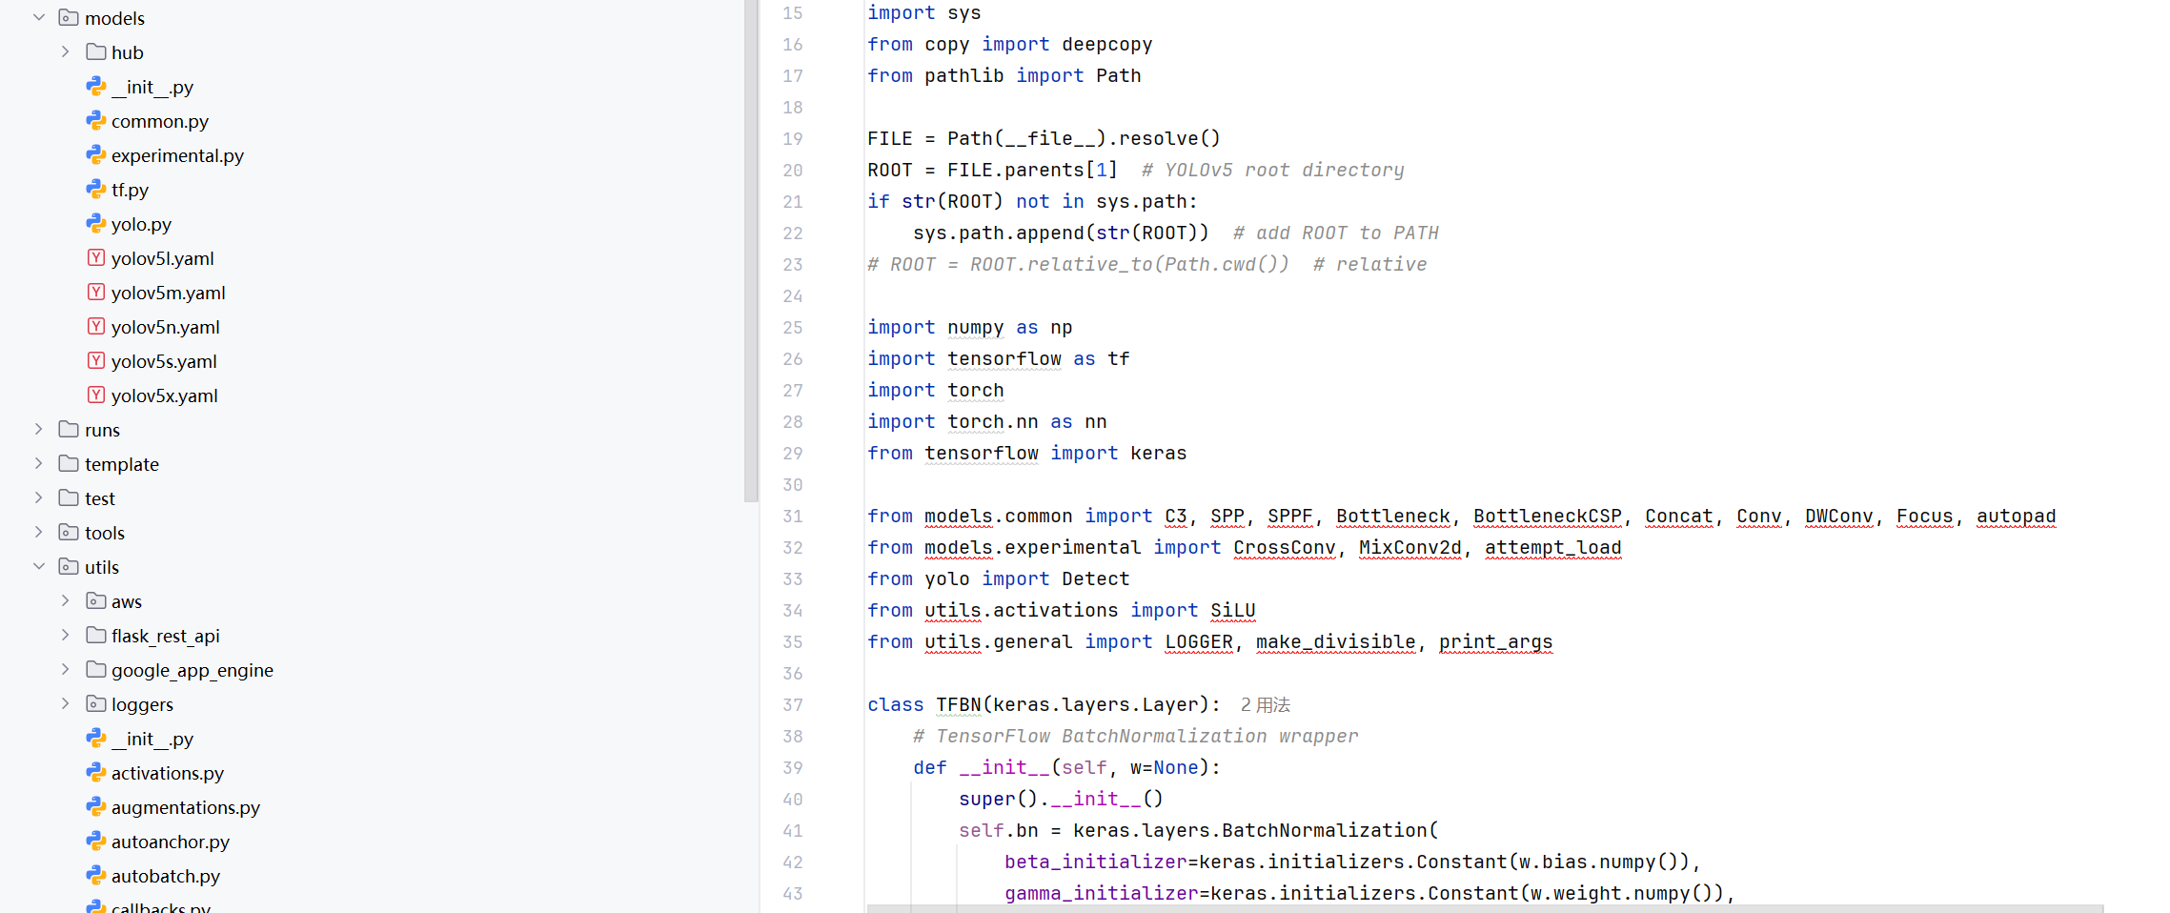
Task: Click 'SiLU' on line 34
Action: 1233,610
